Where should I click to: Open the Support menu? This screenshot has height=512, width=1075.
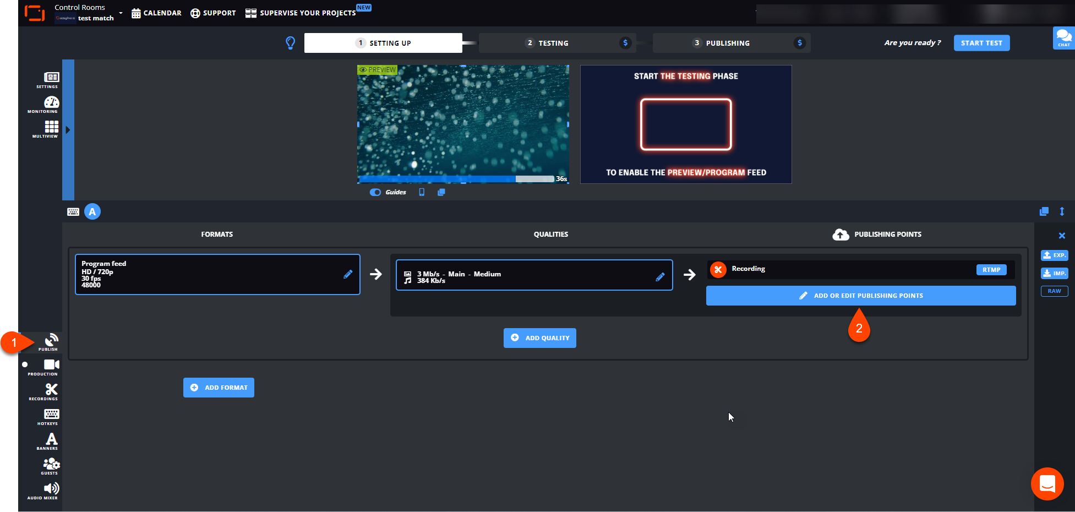(213, 13)
